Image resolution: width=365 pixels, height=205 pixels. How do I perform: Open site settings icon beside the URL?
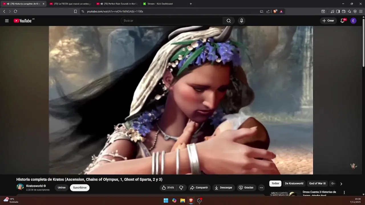[x=83, y=11]
